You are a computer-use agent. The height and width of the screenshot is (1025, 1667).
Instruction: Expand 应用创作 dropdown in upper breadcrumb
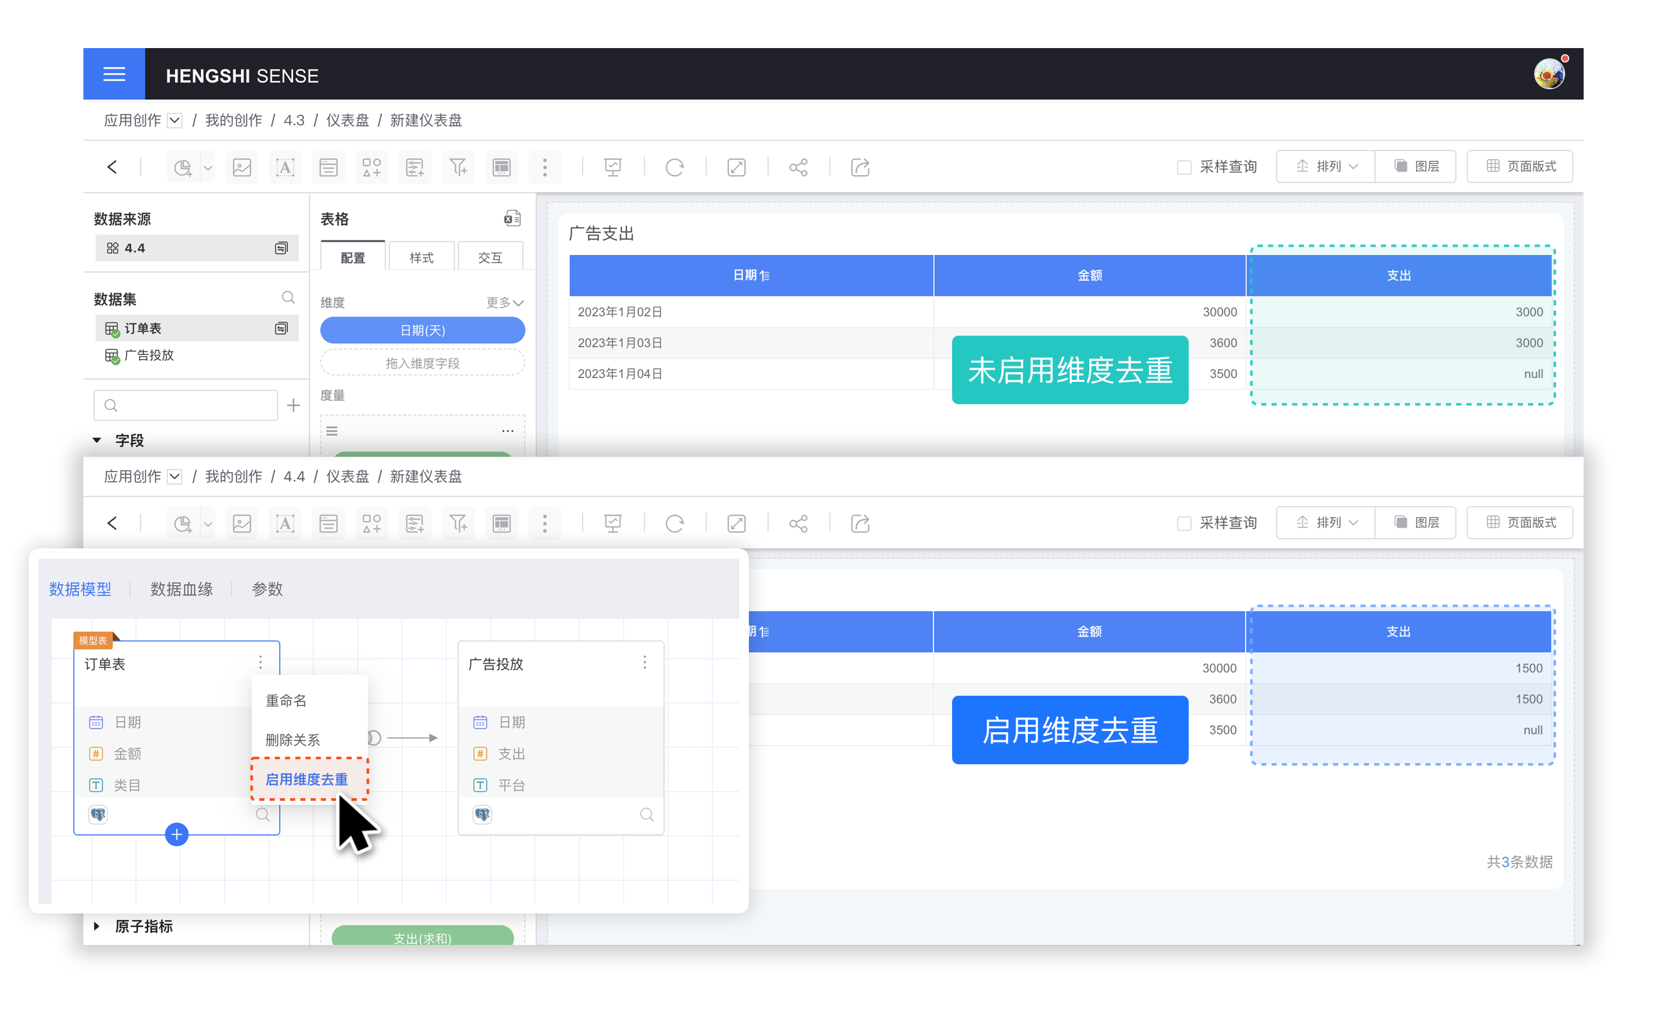click(x=174, y=120)
